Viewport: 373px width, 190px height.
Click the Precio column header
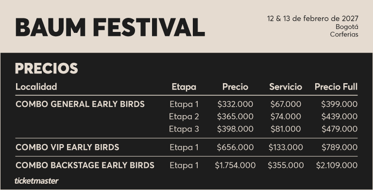click(235, 87)
